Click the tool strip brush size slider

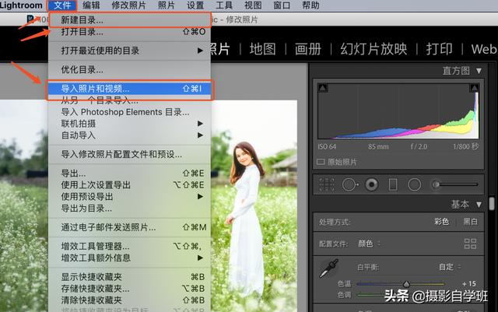454,184
